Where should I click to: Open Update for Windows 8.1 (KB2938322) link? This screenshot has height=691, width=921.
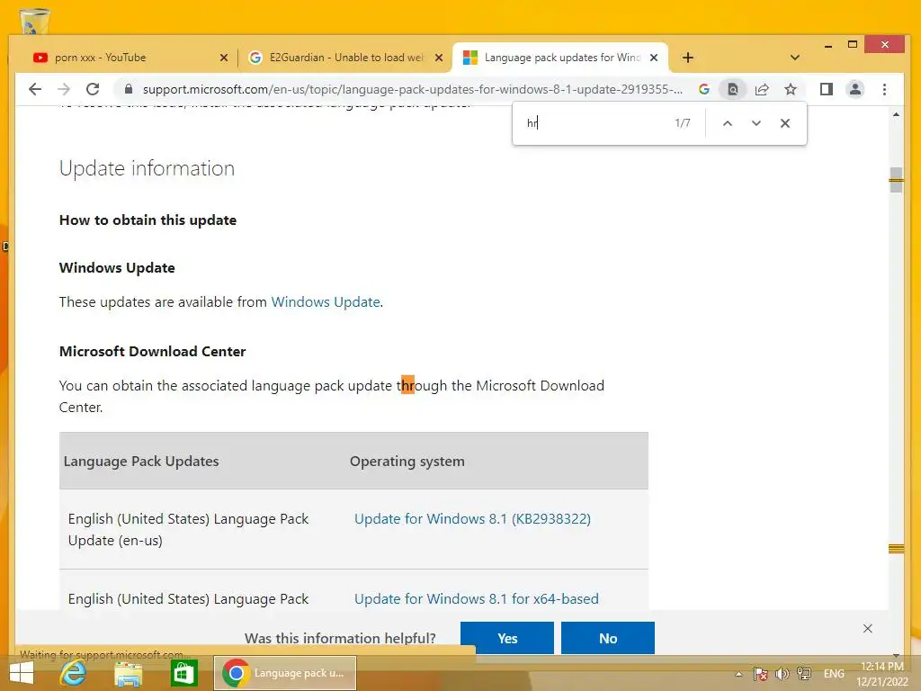click(472, 519)
